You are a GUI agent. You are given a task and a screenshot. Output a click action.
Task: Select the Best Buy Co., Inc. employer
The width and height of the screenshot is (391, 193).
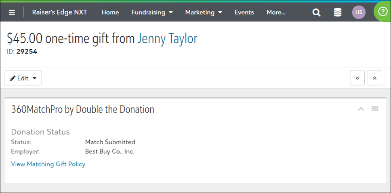pos(110,151)
